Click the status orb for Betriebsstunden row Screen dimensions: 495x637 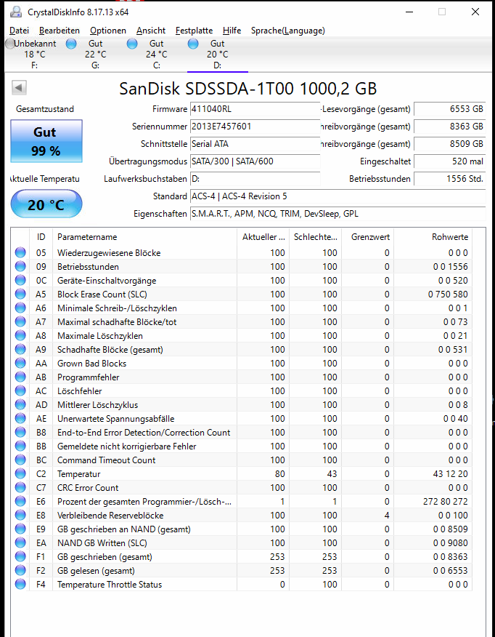pyautogui.click(x=20, y=266)
